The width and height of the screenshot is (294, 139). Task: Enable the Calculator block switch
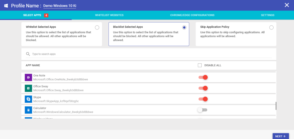[x=202, y=110]
